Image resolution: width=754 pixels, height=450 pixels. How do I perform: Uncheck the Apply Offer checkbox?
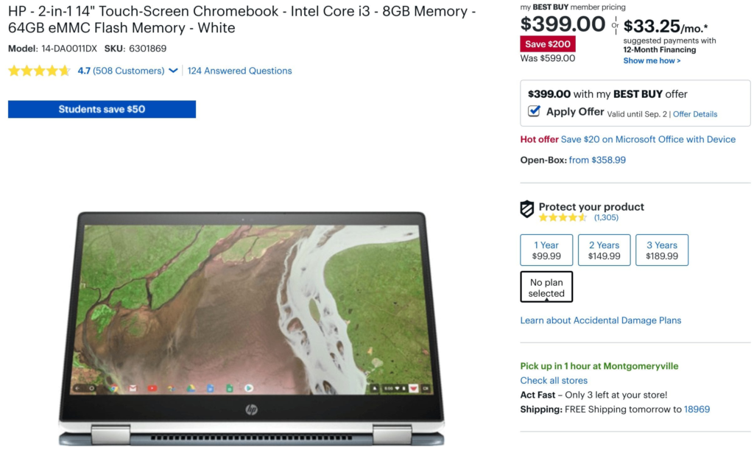coord(534,111)
